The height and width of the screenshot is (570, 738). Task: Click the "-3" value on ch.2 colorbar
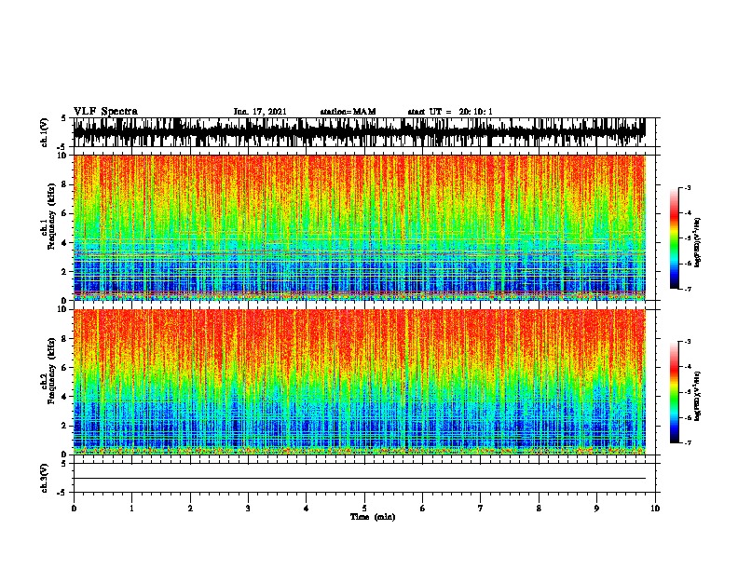pyautogui.click(x=687, y=342)
